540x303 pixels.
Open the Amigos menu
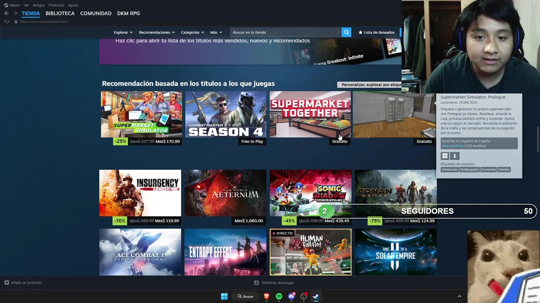click(x=39, y=5)
